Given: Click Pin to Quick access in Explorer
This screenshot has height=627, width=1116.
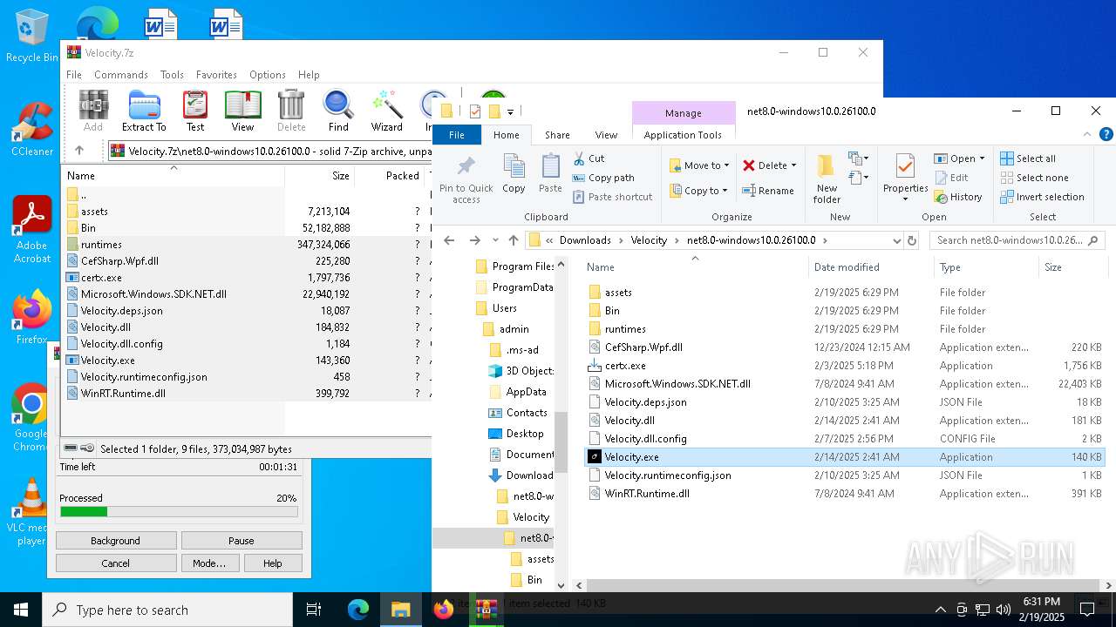Looking at the screenshot, I should click(x=466, y=180).
